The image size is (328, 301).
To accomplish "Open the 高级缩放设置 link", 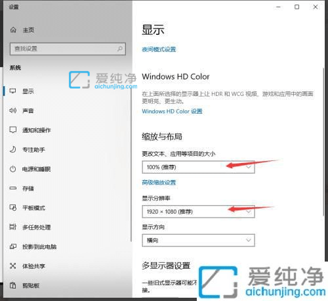I will click(159, 182).
